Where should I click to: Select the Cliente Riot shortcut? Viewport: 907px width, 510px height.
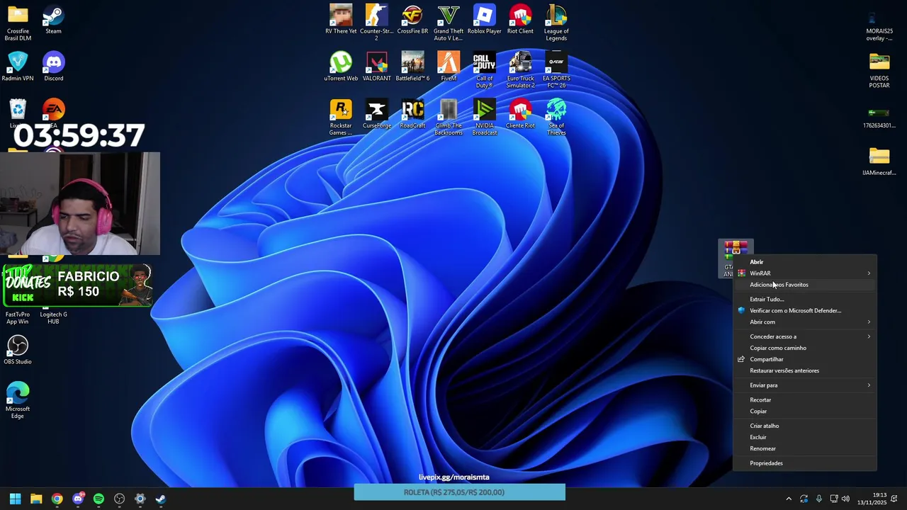[x=520, y=115]
